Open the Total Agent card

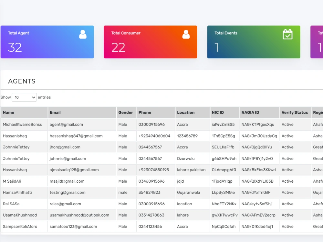coord(47,42)
